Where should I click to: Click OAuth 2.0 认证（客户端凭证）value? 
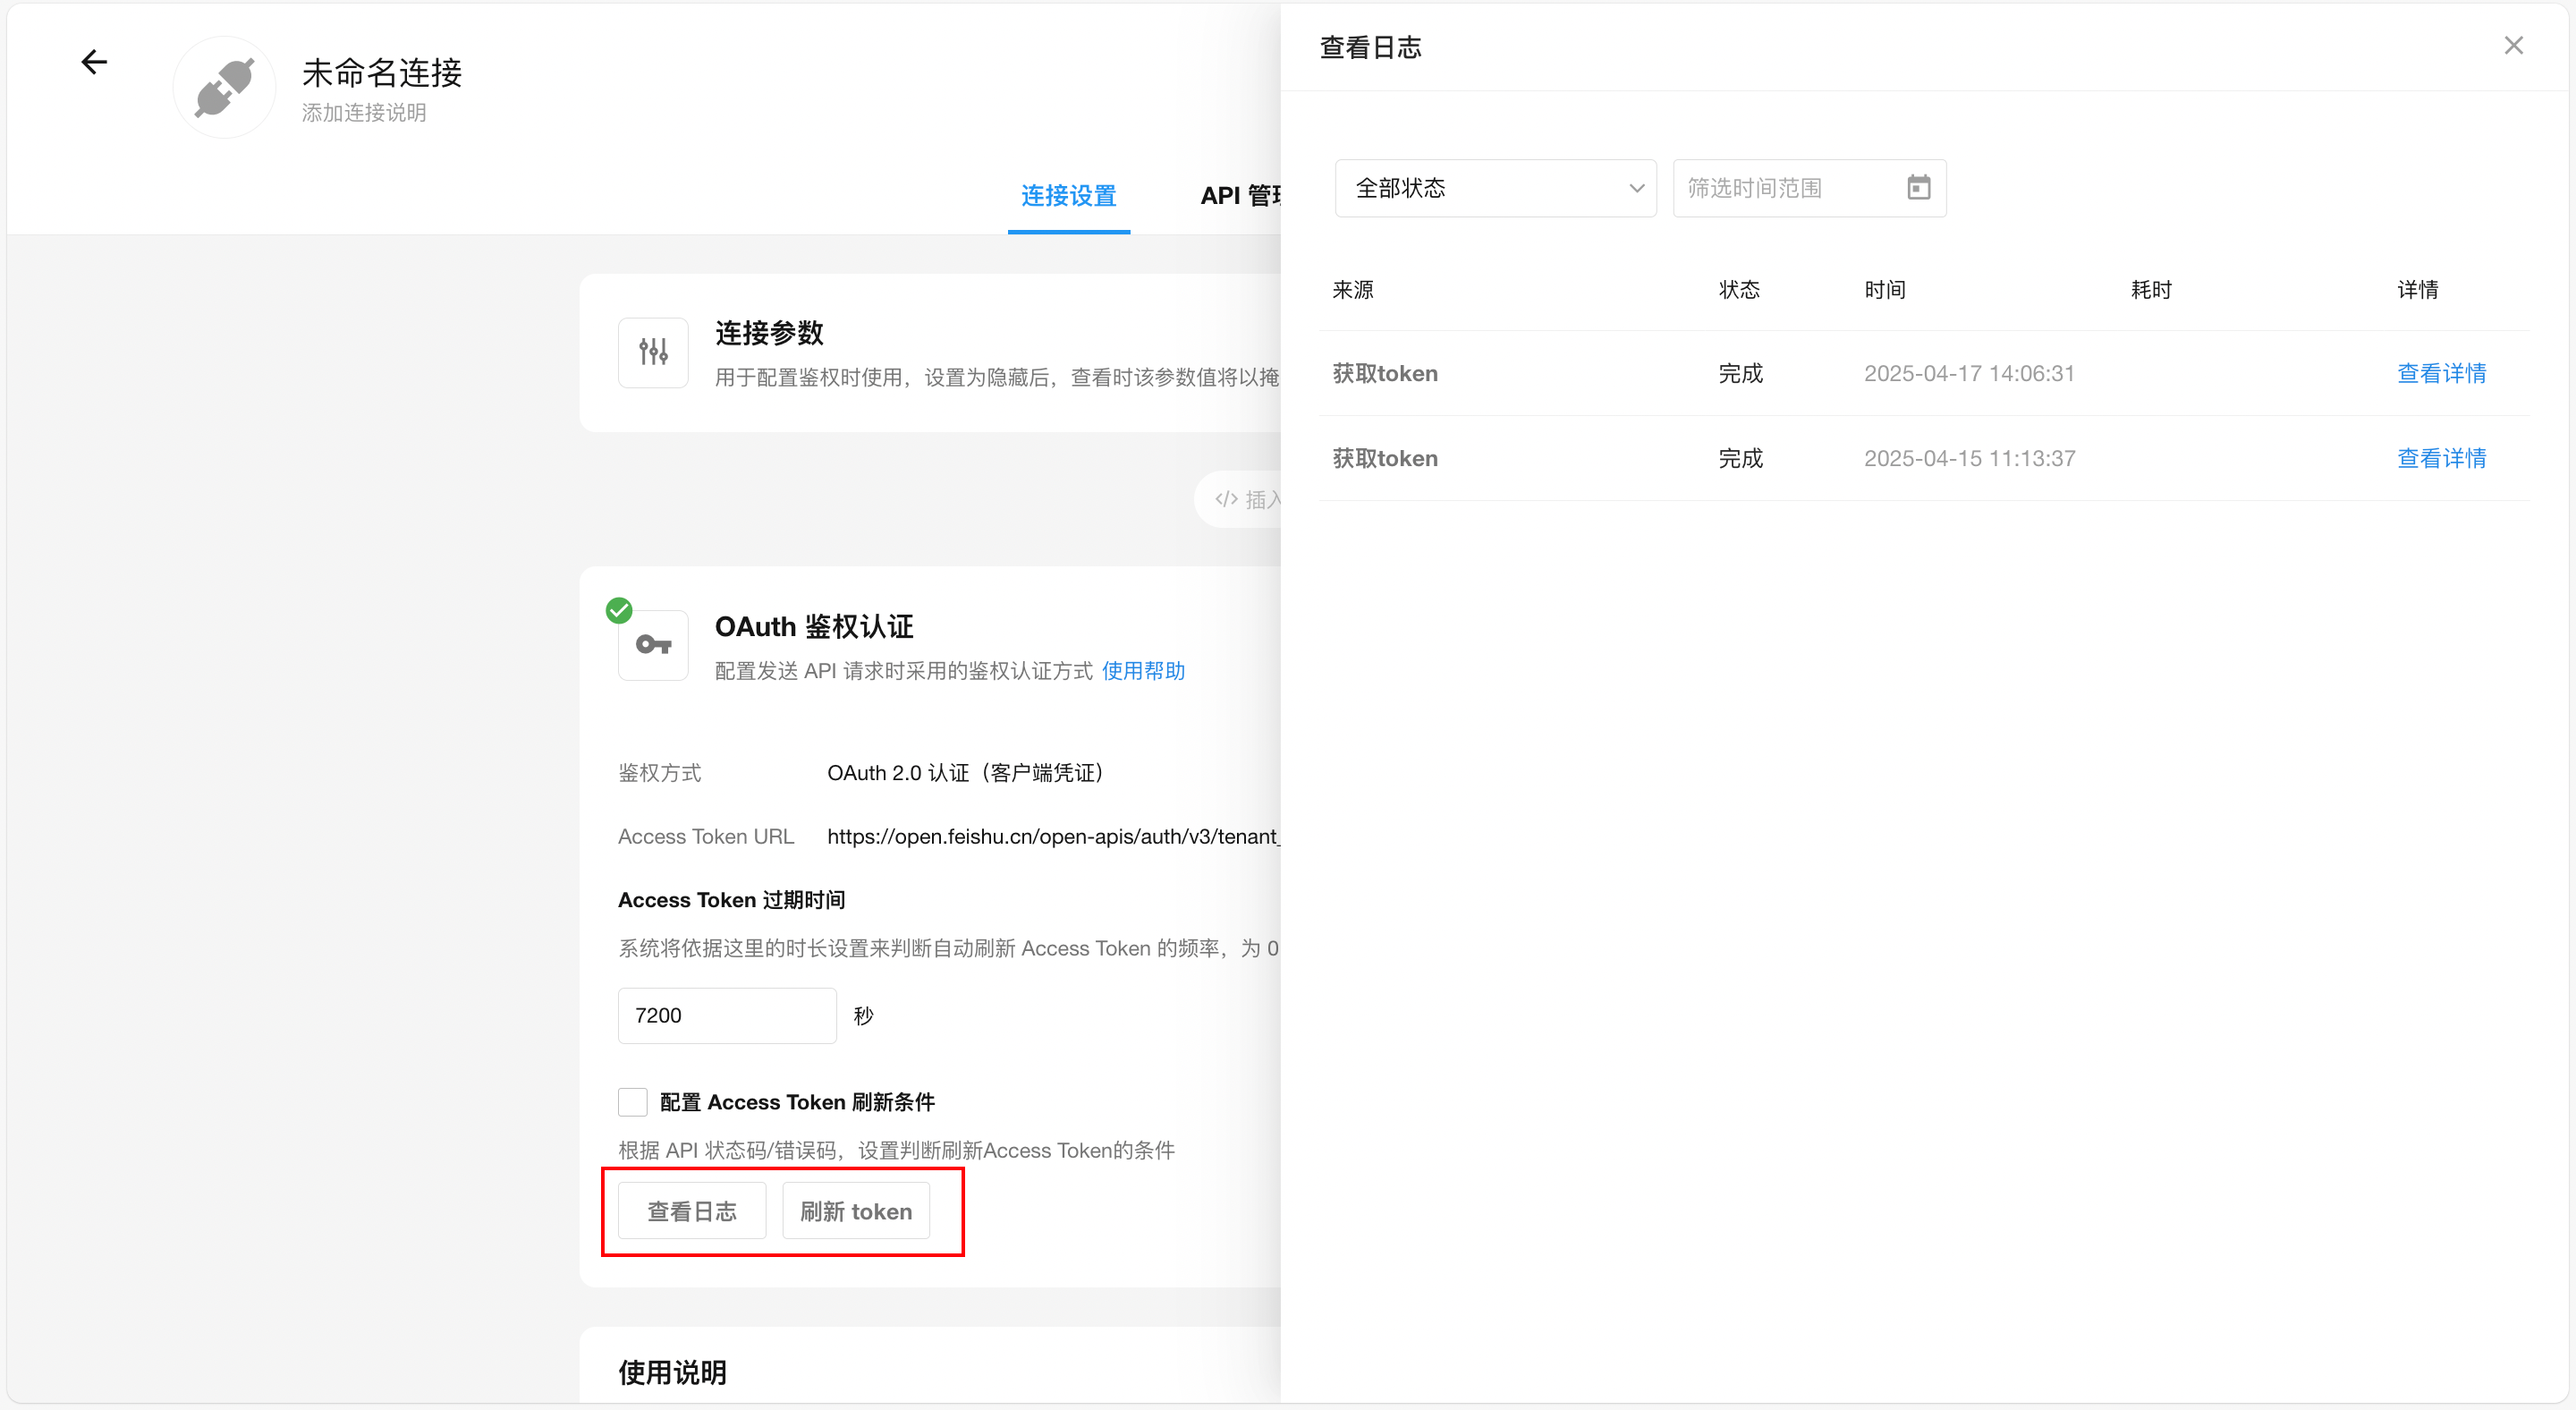point(965,773)
